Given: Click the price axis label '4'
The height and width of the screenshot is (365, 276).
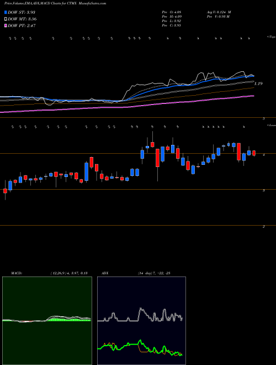Looking at the screenshot, I should pos(264,154).
